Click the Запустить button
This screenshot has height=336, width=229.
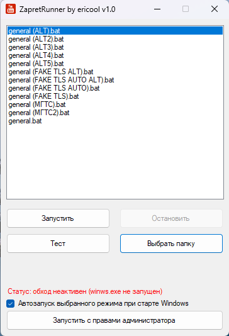tap(58, 218)
